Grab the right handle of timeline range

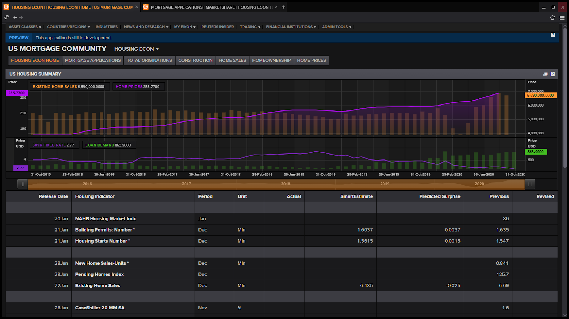530,184
